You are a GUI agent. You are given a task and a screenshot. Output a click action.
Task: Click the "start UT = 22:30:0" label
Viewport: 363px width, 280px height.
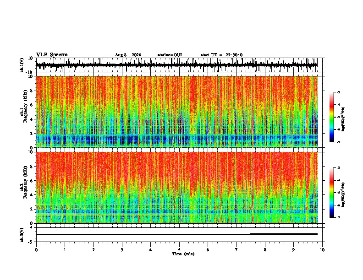[x=221, y=55]
